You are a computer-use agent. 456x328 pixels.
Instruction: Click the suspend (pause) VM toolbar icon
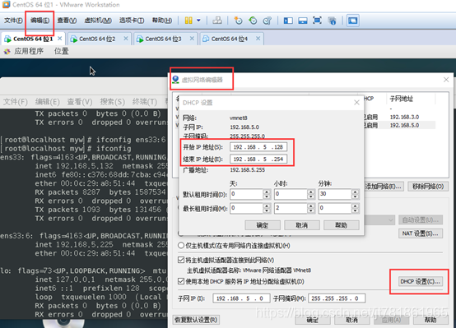click(188, 21)
